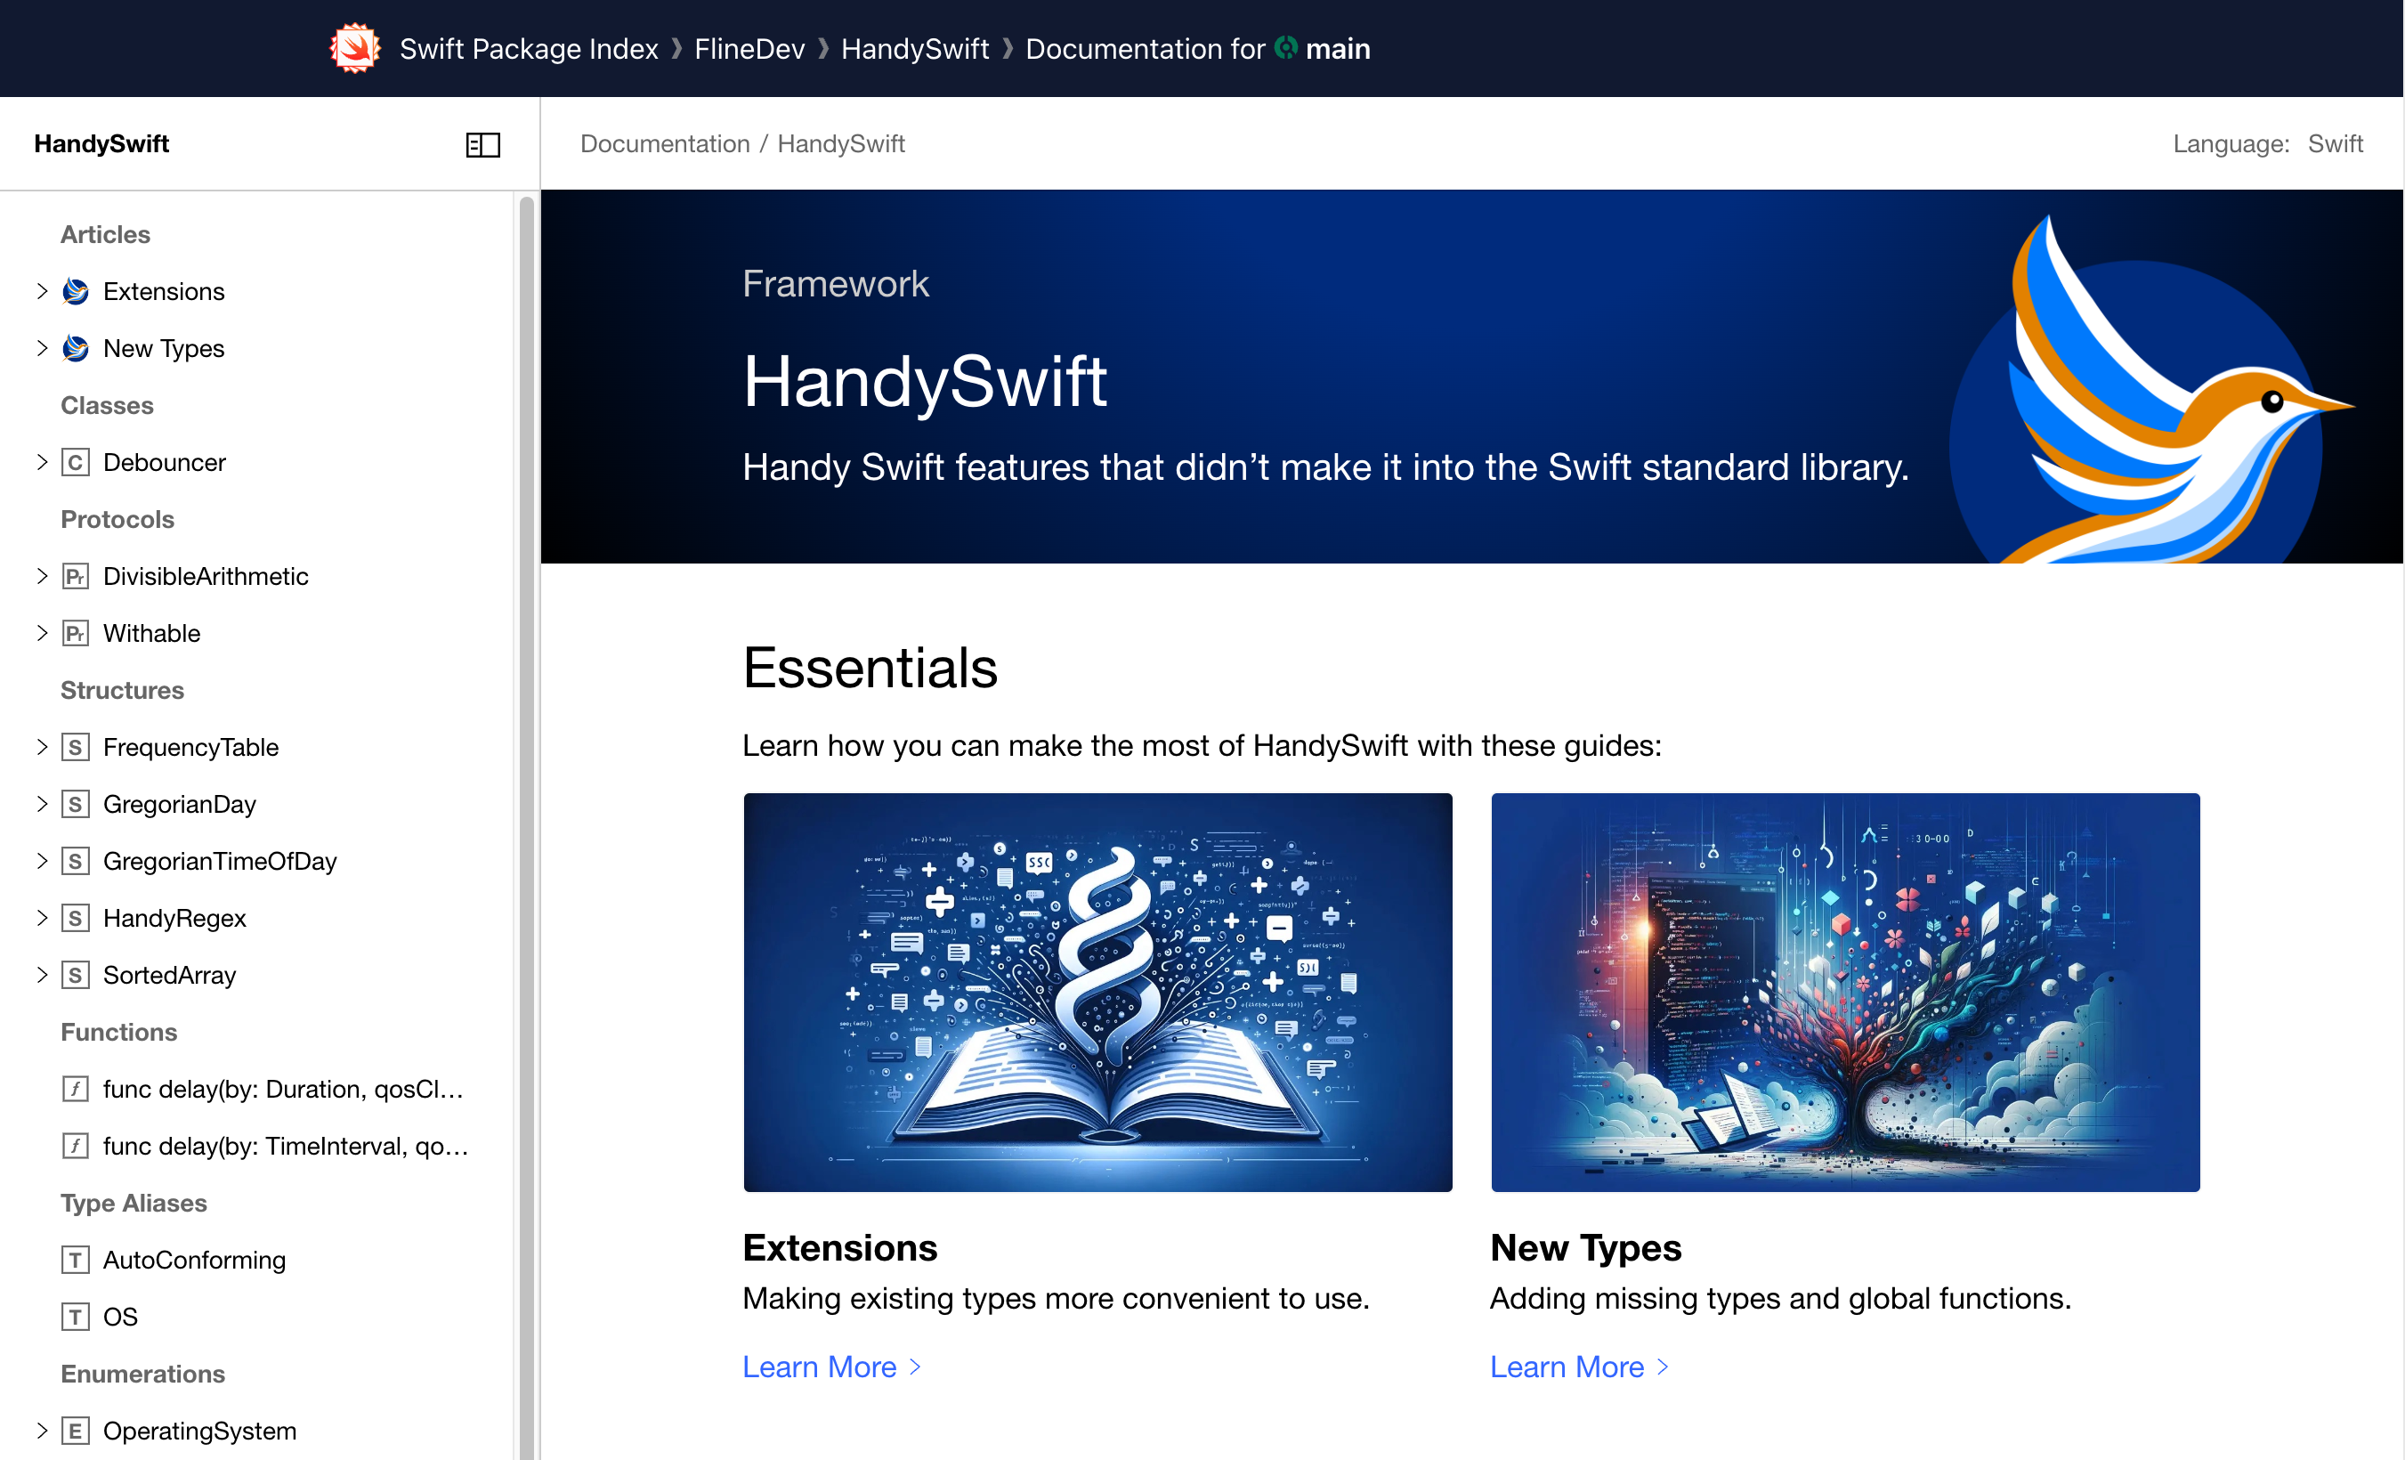The height and width of the screenshot is (1460, 2405).
Task: Click the Debouncer class icon
Action: point(76,462)
